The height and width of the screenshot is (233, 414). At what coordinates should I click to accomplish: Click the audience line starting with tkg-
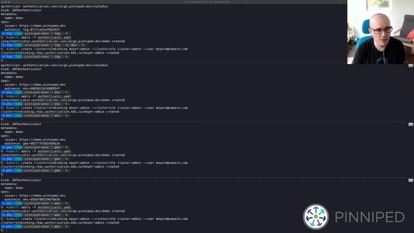(x=32, y=30)
